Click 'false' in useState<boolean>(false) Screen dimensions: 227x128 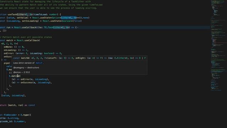[77, 21]
